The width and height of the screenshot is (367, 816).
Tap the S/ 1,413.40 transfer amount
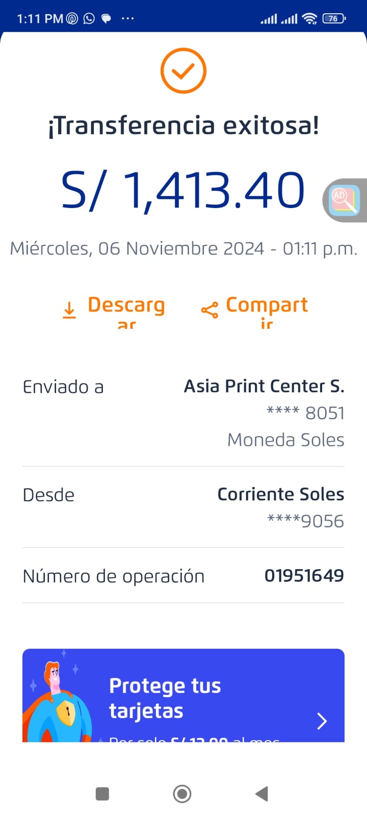[x=183, y=190]
